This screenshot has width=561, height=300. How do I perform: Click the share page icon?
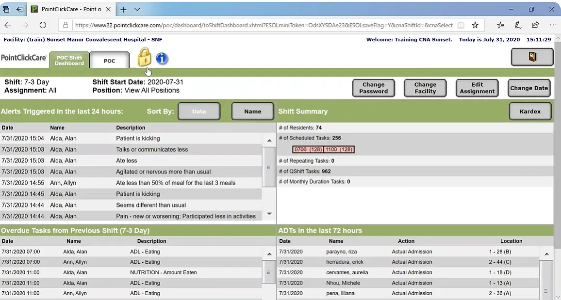tap(535, 25)
